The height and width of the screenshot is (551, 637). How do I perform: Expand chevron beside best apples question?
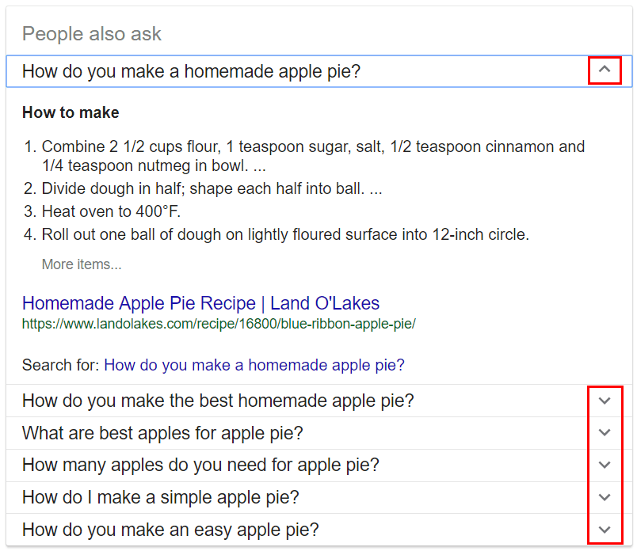click(605, 433)
